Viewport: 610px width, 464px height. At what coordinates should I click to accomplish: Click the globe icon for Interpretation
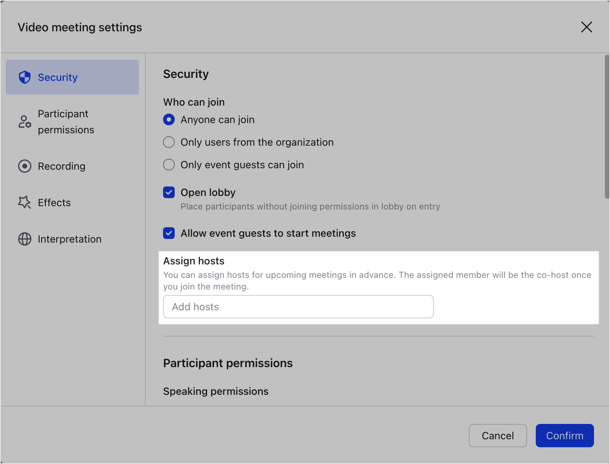click(x=25, y=239)
